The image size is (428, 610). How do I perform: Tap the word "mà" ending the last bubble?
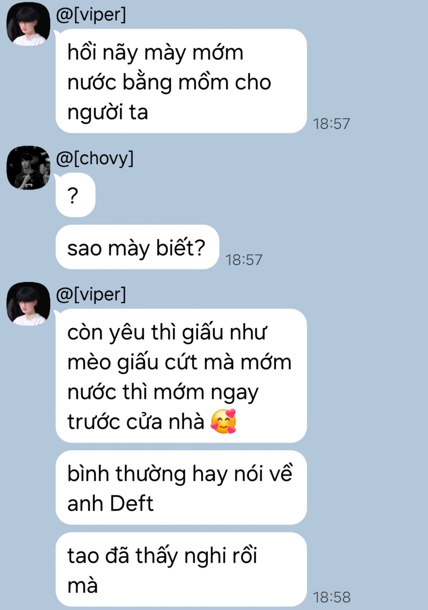click(x=82, y=585)
